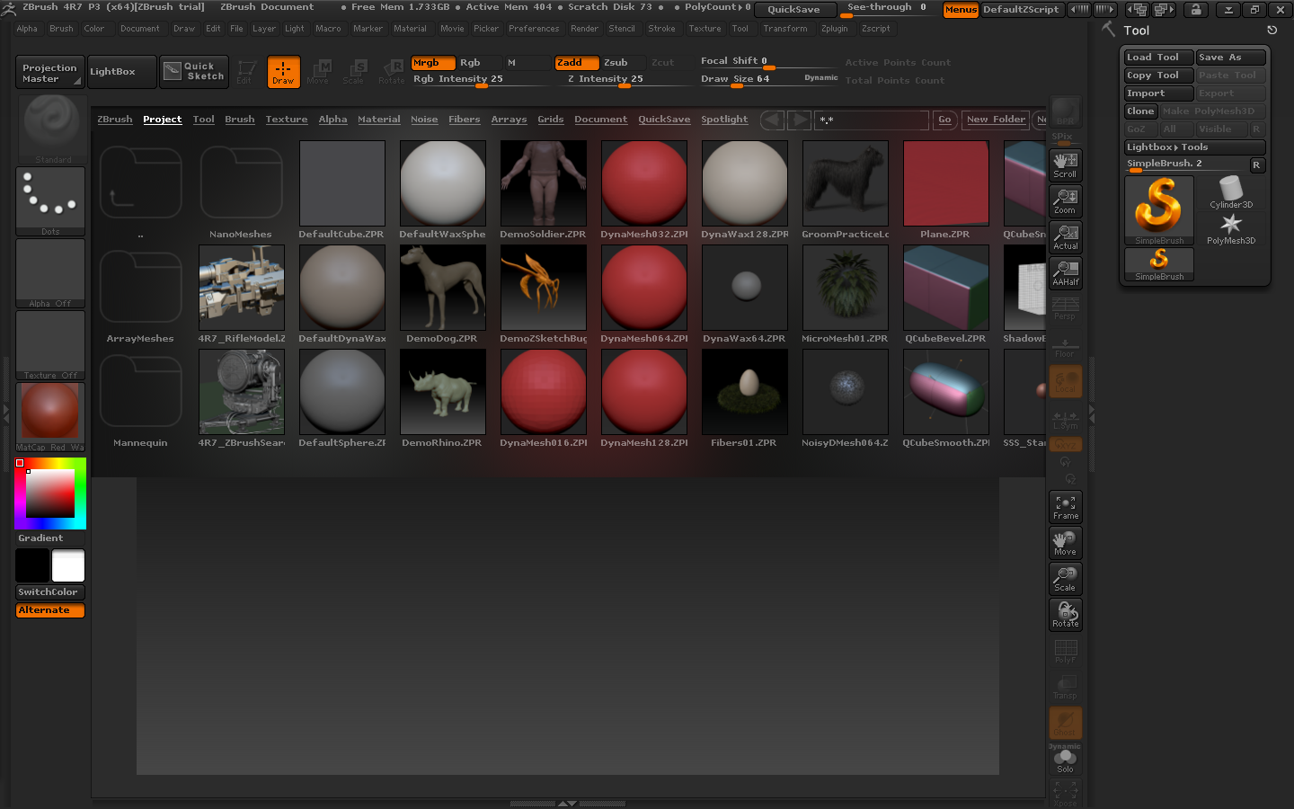Image resolution: width=1294 pixels, height=809 pixels.
Task: Activate the AAHalf view icon
Action: tap(1065, 272)
